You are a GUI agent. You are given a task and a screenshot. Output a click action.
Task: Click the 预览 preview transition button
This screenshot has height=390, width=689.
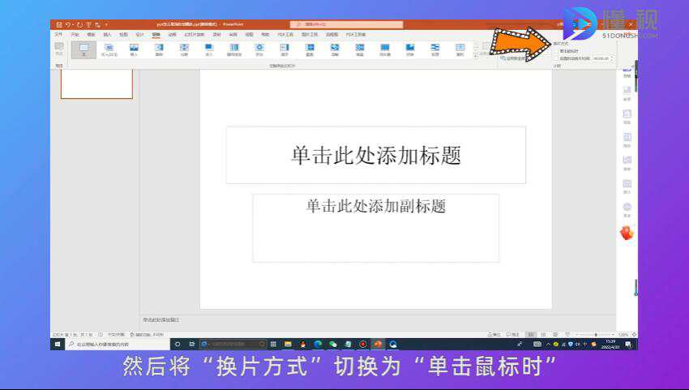(x=59, y=49)
